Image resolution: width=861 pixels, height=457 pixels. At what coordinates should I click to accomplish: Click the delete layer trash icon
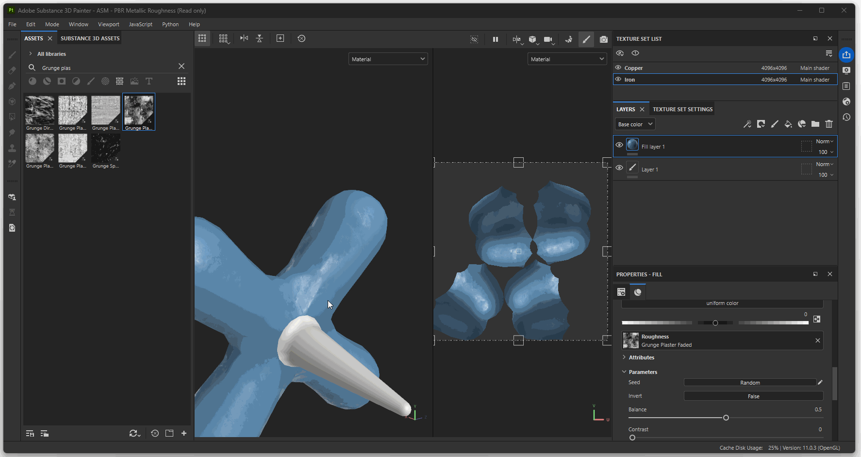(x=829, y=124)
